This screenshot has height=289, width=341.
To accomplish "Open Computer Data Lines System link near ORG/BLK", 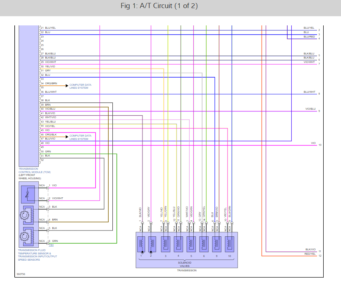I will 80,137.
